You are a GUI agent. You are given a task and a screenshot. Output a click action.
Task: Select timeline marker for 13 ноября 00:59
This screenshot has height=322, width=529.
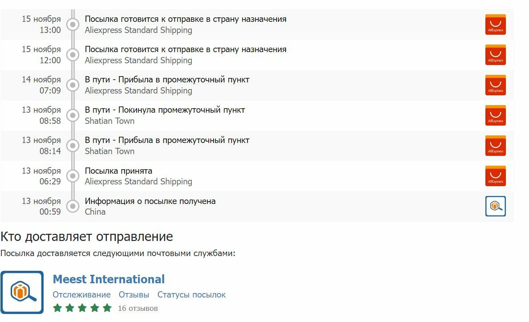click(x=73, y=206)
